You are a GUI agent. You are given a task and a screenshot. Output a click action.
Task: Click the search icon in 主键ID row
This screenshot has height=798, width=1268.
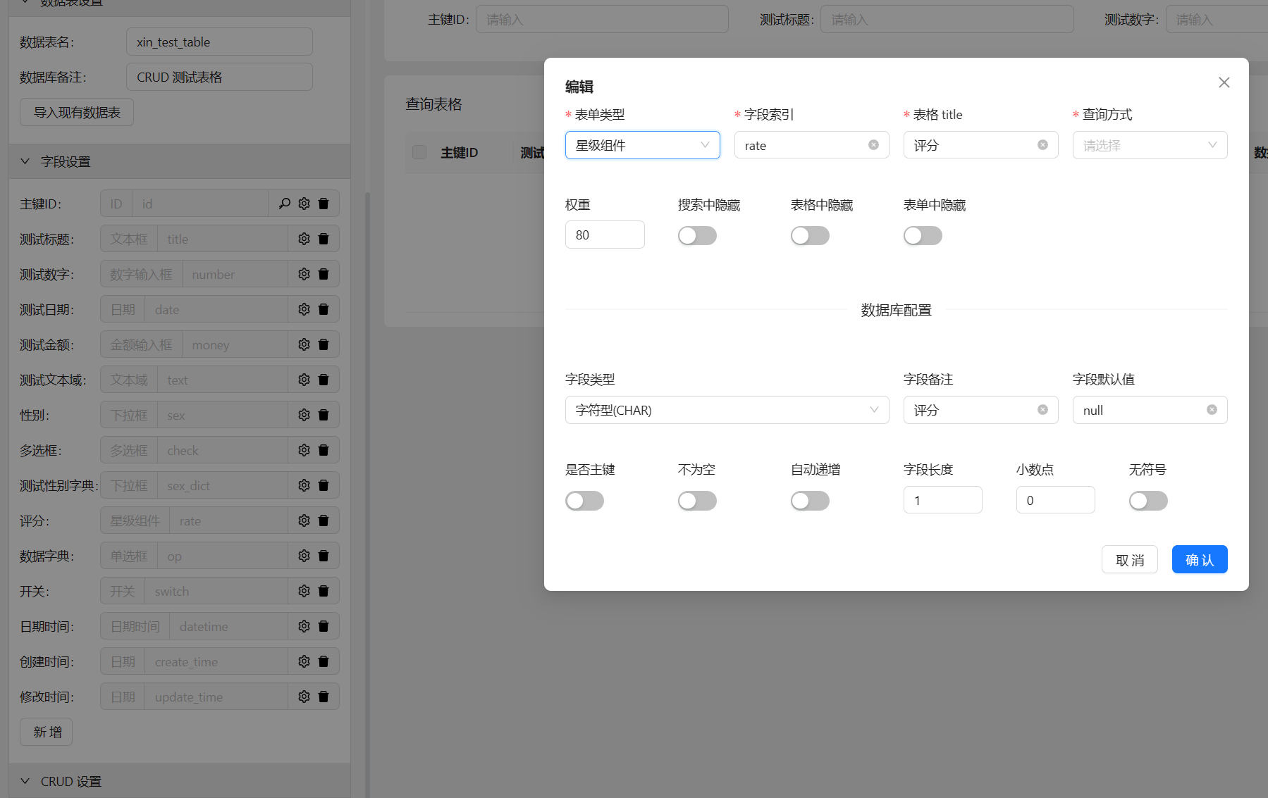284,204
